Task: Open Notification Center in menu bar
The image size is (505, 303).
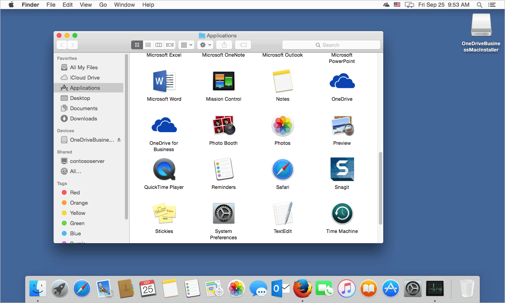Action: click(x=492, y=5)
